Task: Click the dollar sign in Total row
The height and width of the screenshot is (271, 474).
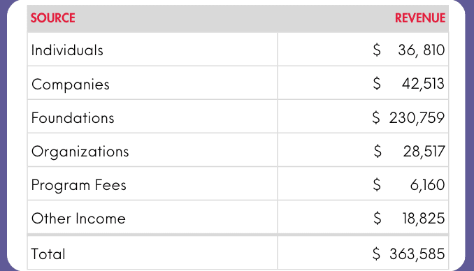Action: pyautogui.click(x=376, y=254)
